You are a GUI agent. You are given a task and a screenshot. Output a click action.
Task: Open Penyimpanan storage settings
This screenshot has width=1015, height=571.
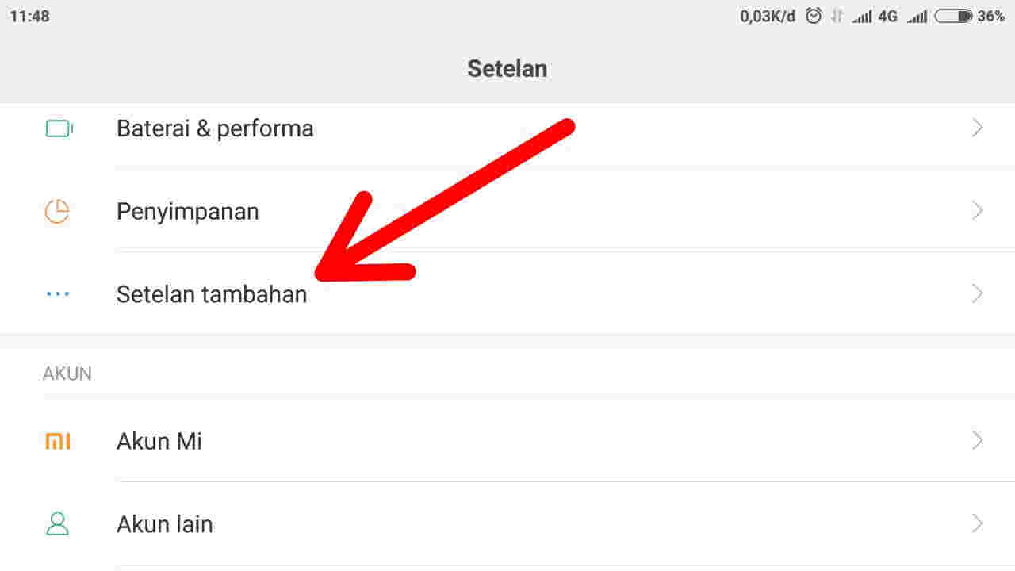point(188,212)
